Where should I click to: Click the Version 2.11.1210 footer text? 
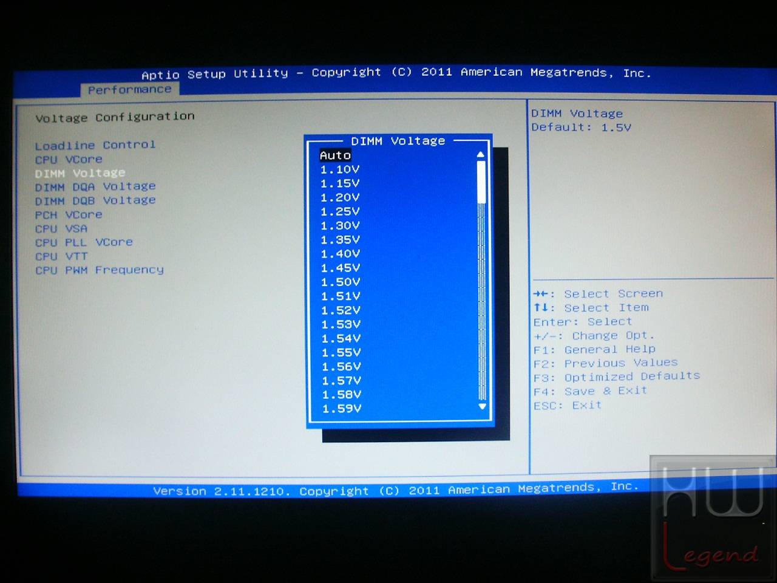click(396, 489)
